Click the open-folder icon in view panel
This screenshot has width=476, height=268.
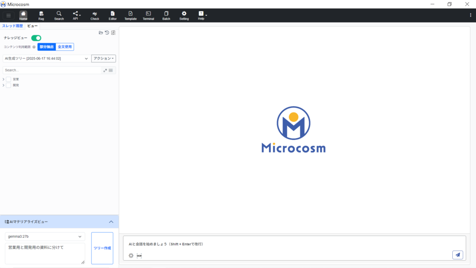[x=101, y=33]
